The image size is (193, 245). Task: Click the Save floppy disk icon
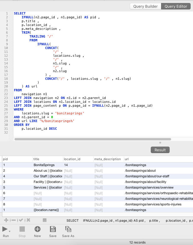point(53,229)
